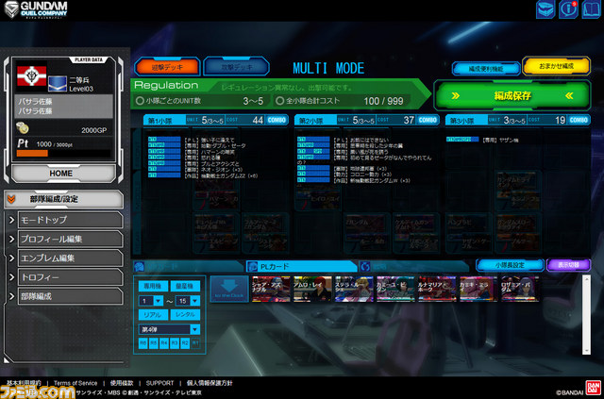Toggle the 量産機 filter
Viewport: 604px width, 399px height.
pyautogui.click(x=185, y=286)
